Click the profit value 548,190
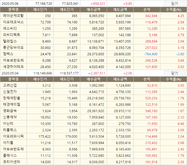This screenshot has width=187, height=165. tap(151, 111)
